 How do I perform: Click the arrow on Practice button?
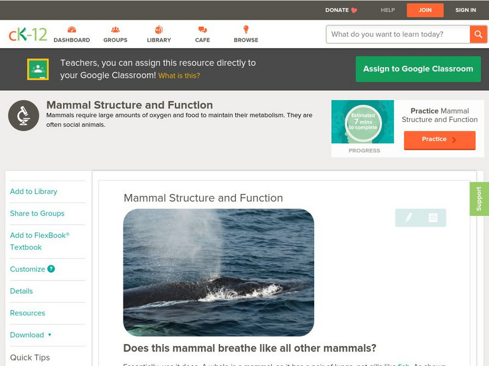click(x=454, y=140)
